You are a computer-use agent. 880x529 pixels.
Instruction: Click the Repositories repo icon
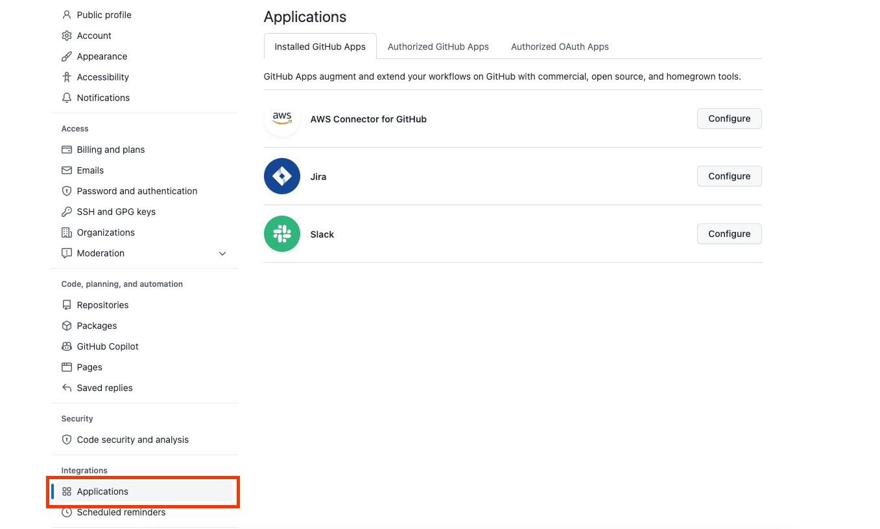pyautogui.click(x=66, y=305)
